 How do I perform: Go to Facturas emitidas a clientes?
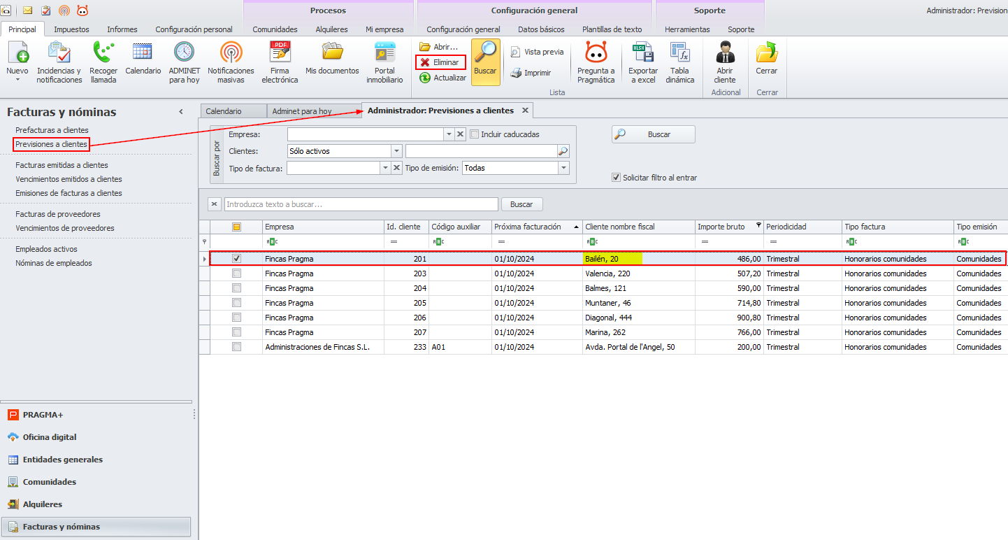coord(62,165)
